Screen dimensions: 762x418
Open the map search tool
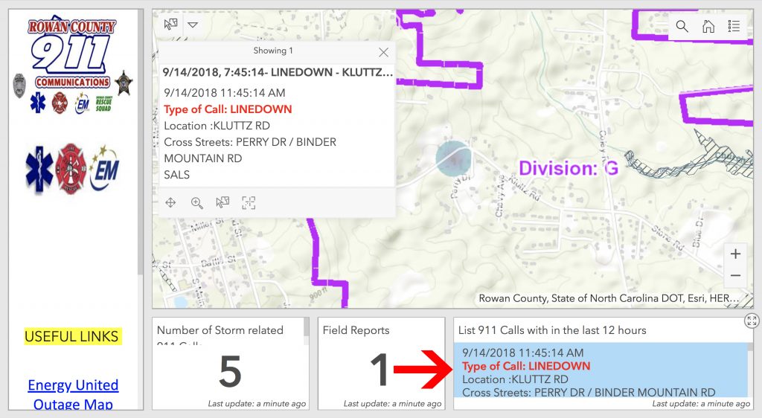tap(682, 27)
